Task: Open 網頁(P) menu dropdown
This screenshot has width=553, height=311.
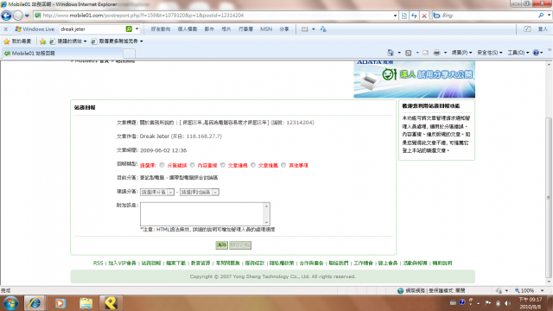Action: pyautogui.click(x=461, y=53)
